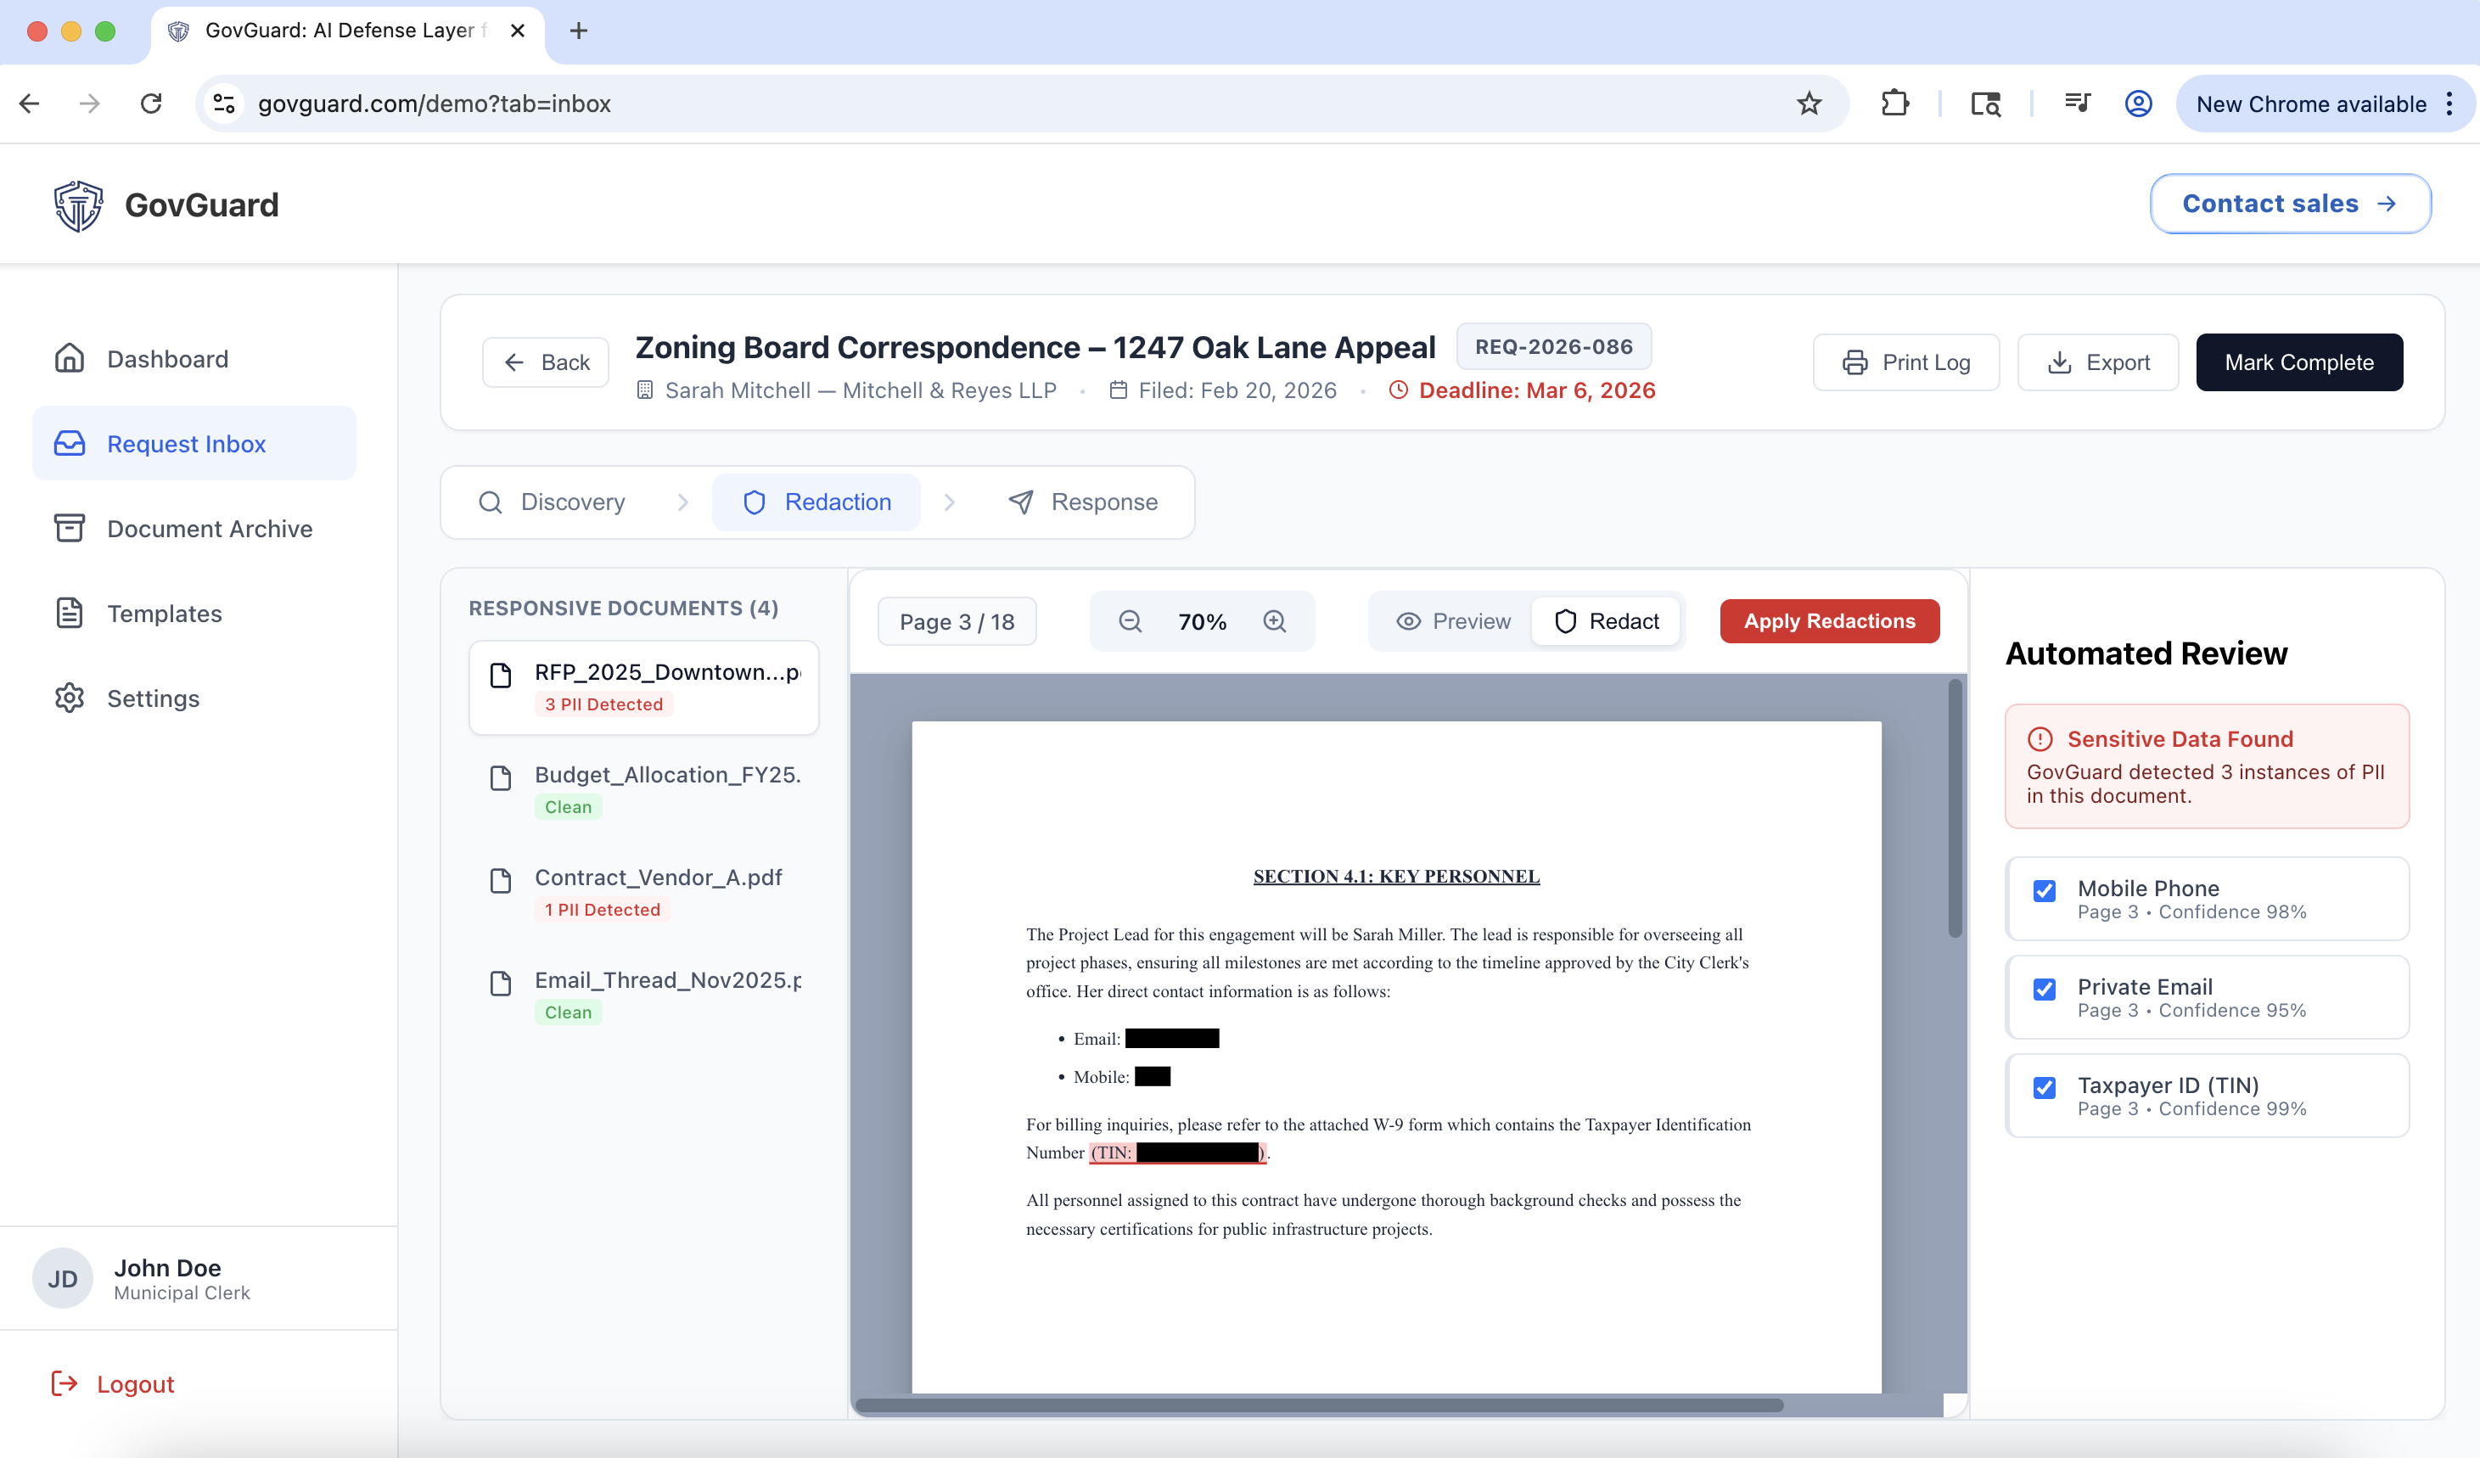Switch to the Discovery workflow step
Viewport: 2480px width, 1458px height.
pos(572,502)
